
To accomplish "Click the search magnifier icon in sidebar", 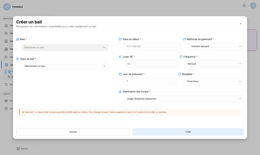I will (x=6, y=85).
